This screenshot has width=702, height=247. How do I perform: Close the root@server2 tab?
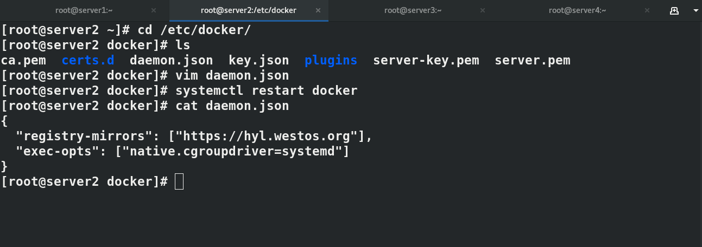317,10
